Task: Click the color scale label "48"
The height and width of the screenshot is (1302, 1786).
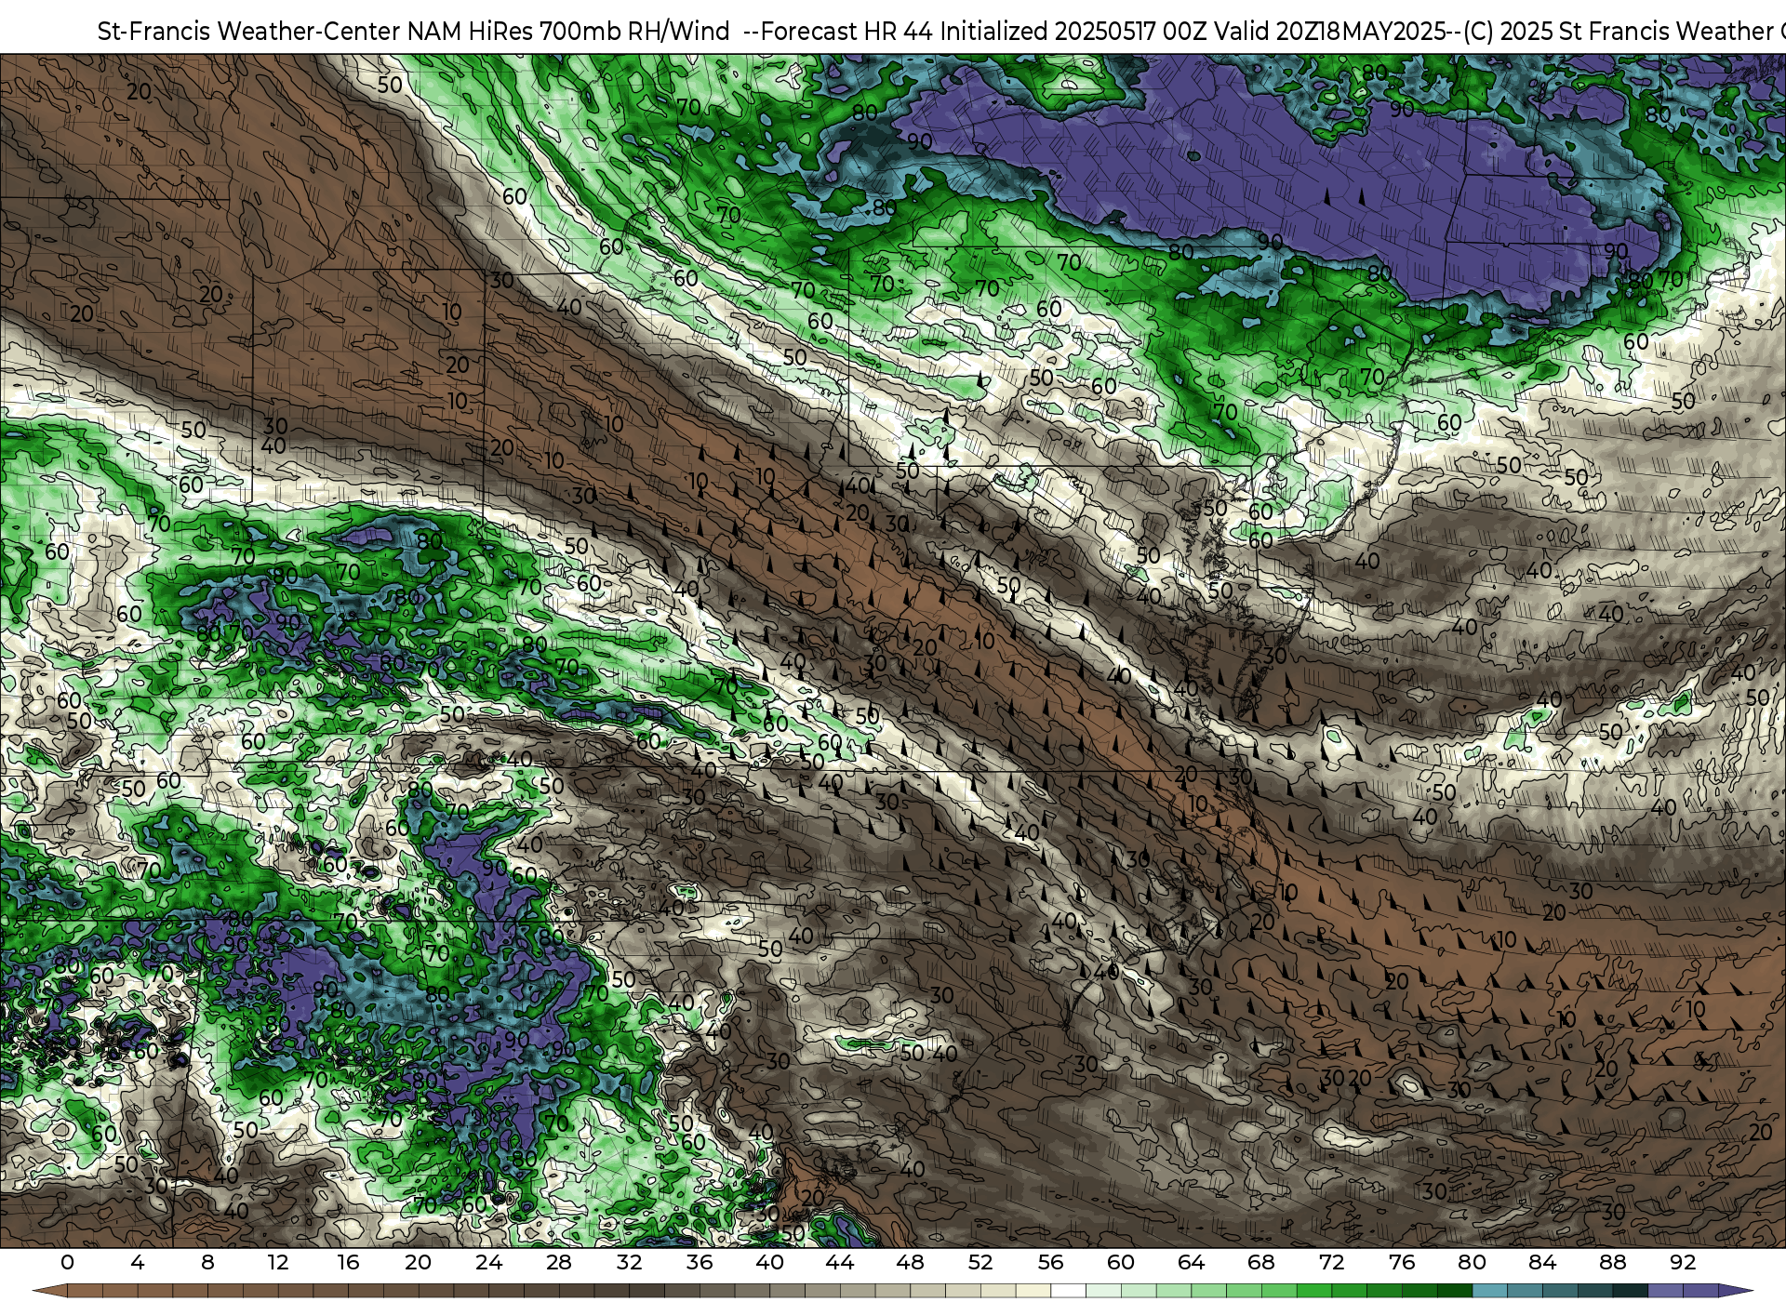Action: pos(910,1262)
